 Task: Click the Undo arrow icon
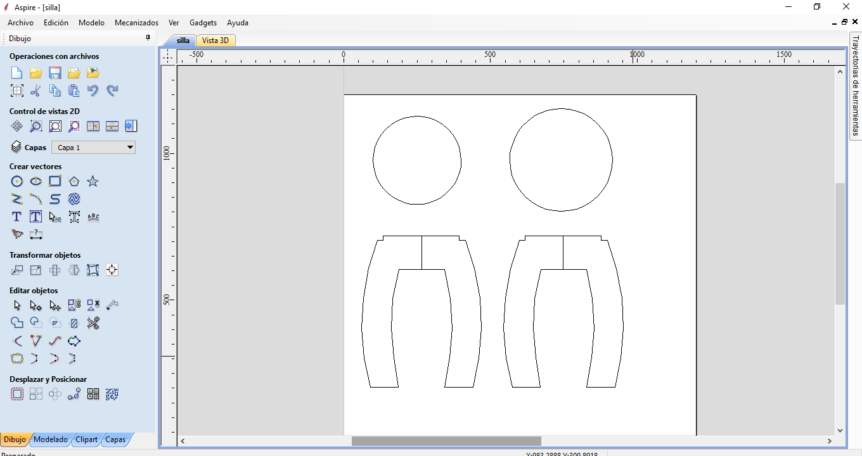point(93,91)
